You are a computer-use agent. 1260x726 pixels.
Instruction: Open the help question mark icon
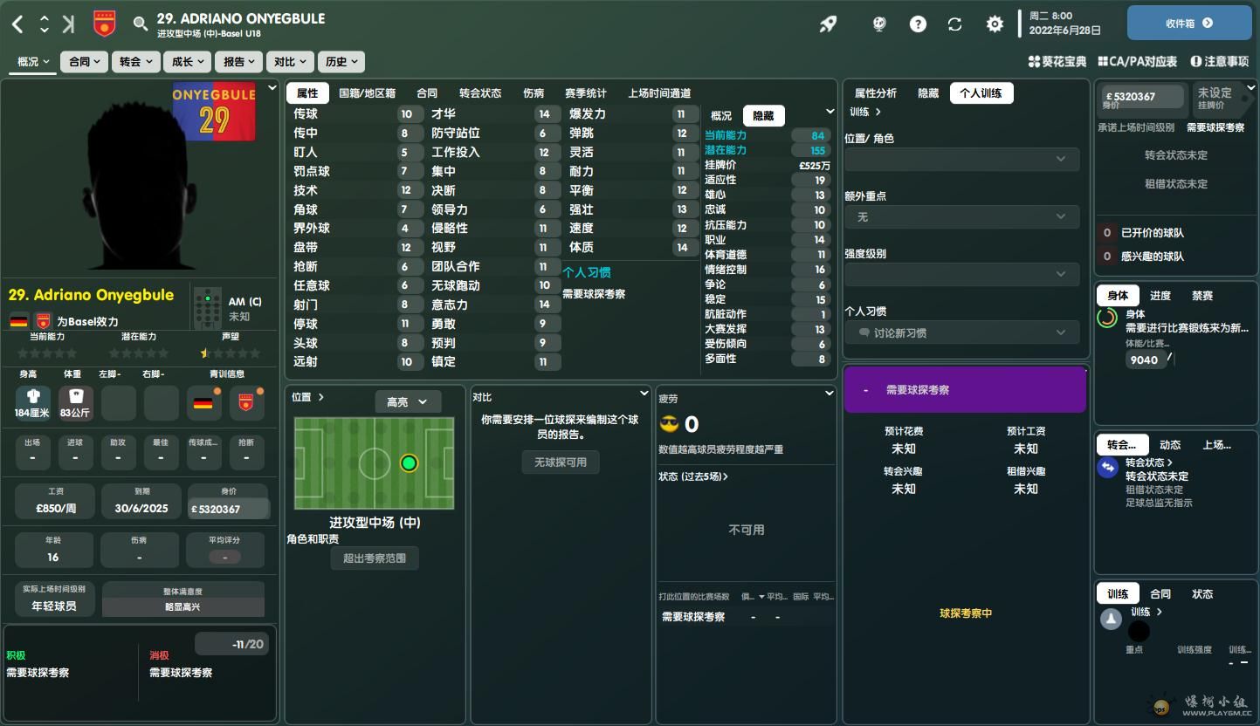click(x=918, y=24)
